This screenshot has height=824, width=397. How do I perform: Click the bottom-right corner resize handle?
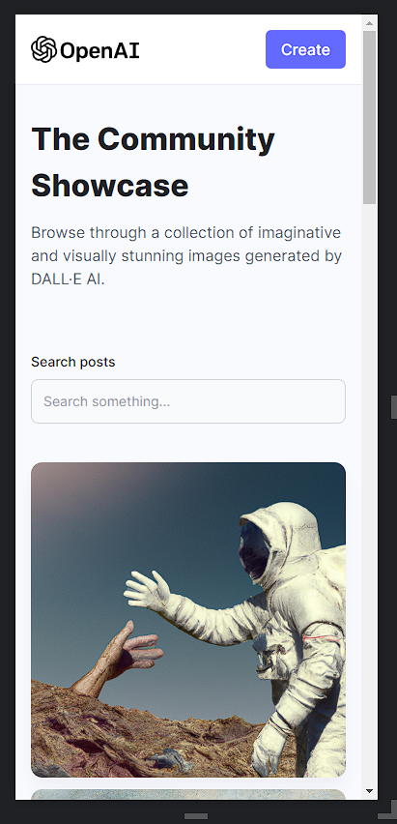(x=387, y=816)
